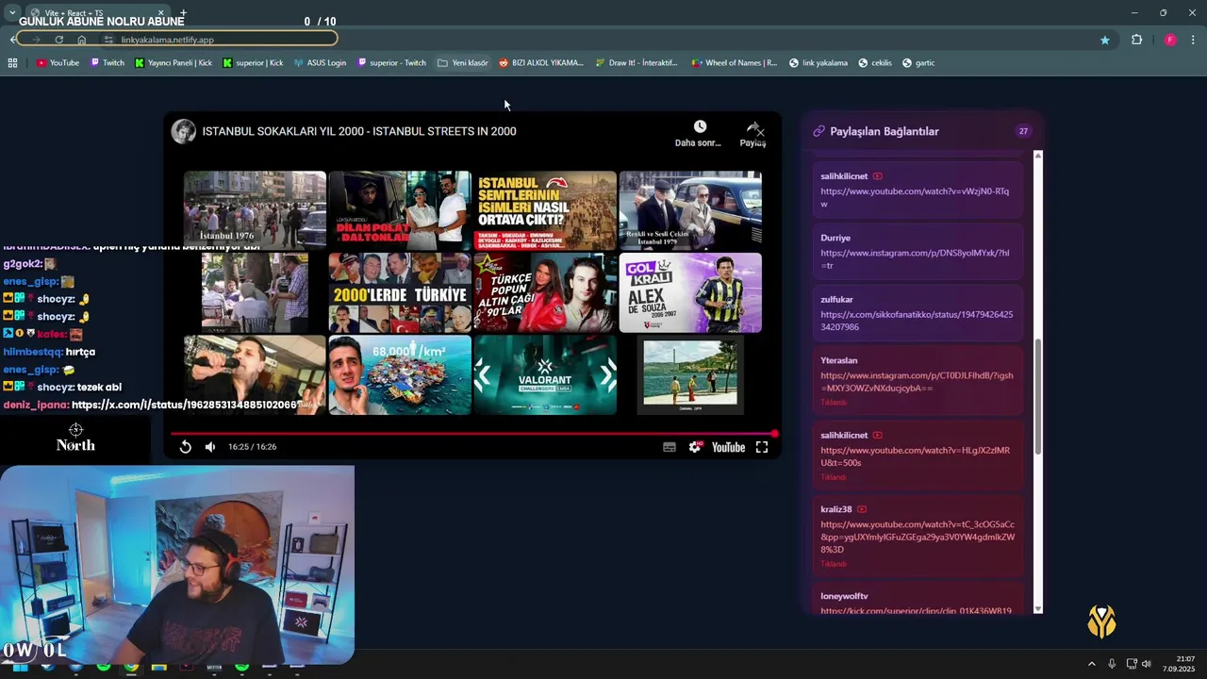Open the Twitch bookmark

(x=107, y=63)
